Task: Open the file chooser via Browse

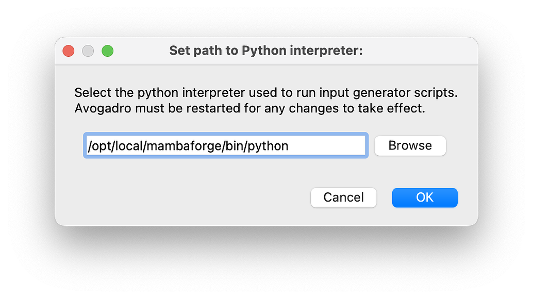Action: [x=410, y=146]
